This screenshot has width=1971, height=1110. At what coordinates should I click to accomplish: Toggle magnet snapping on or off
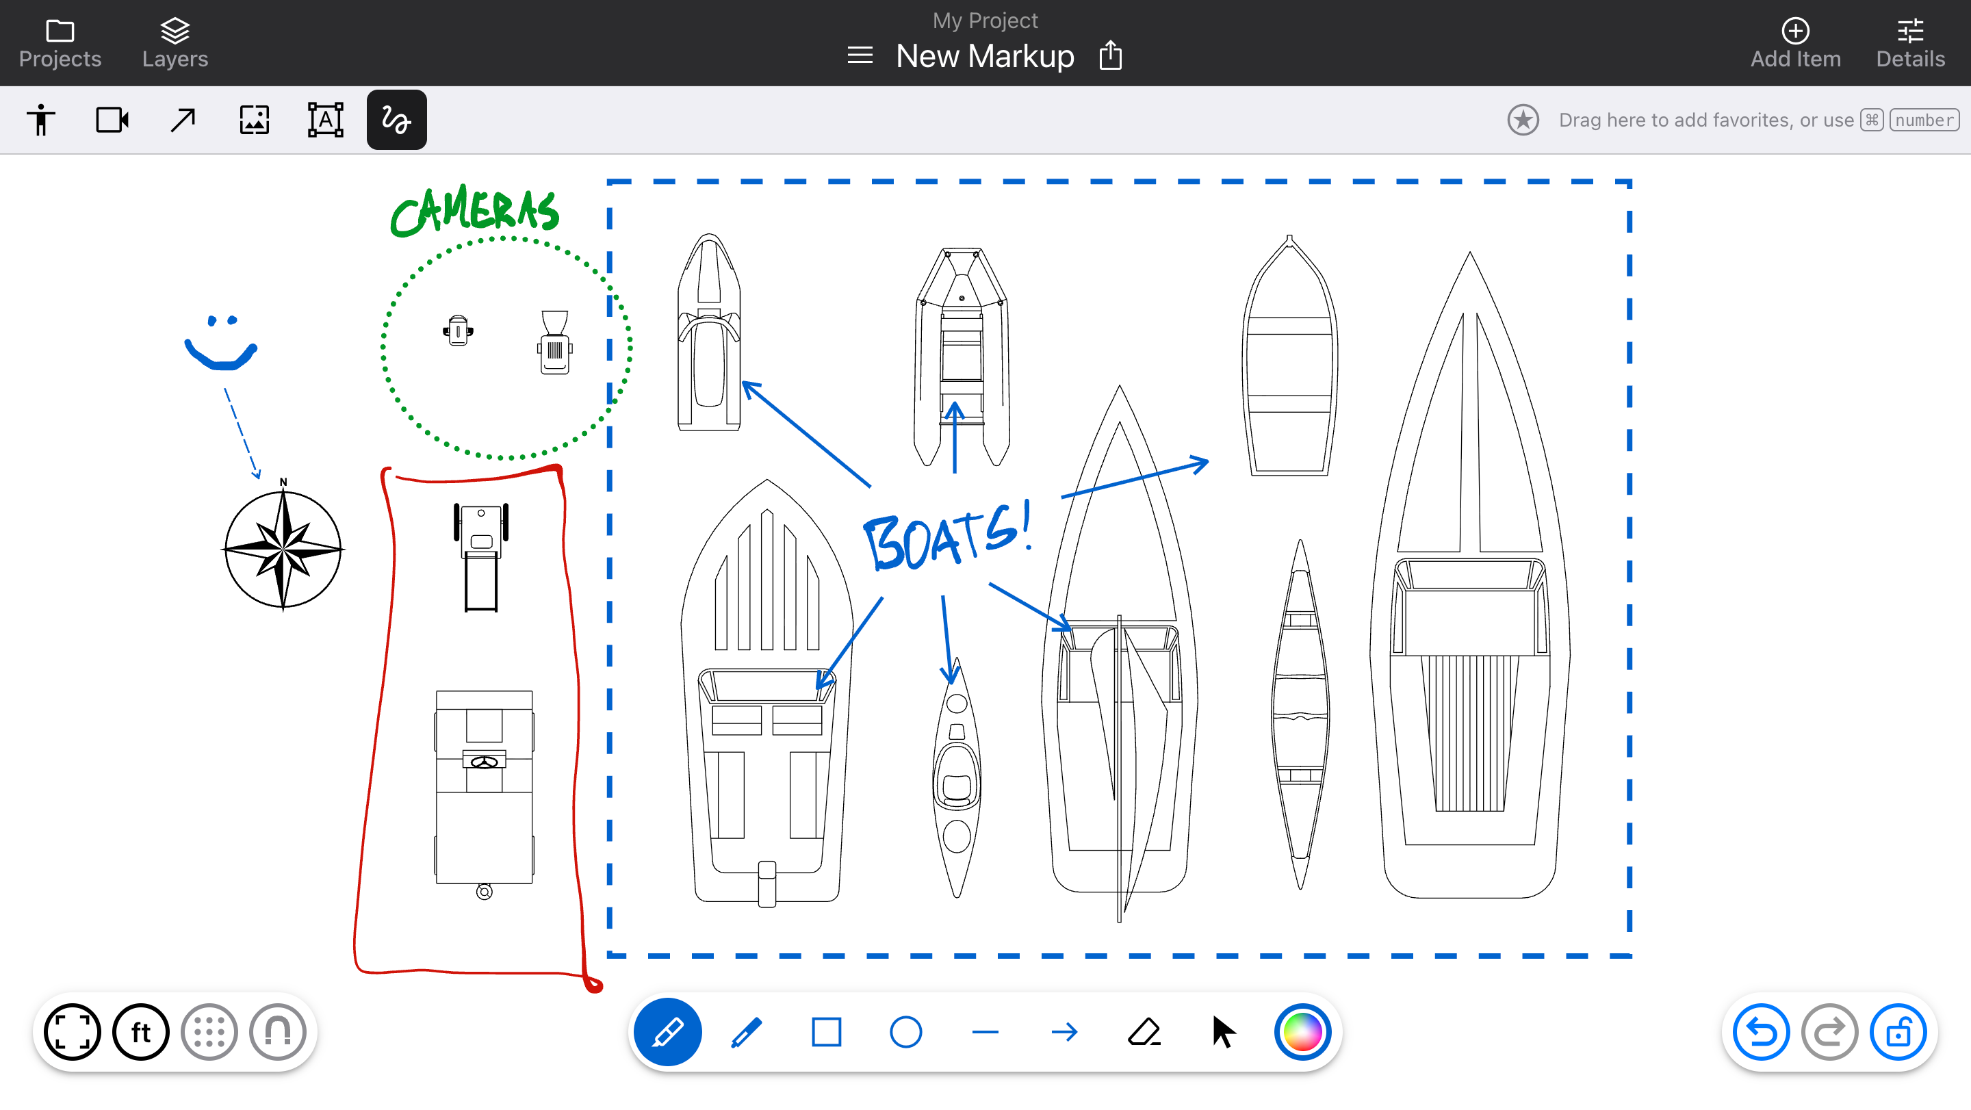tap(278, 1032)
